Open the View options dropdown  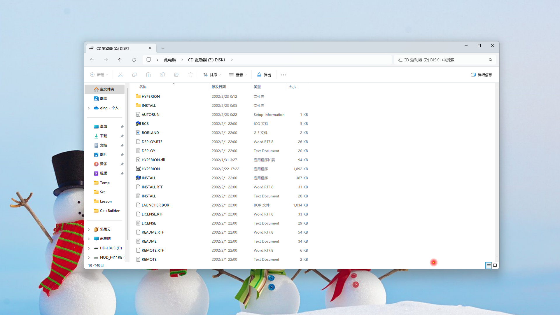238,75
